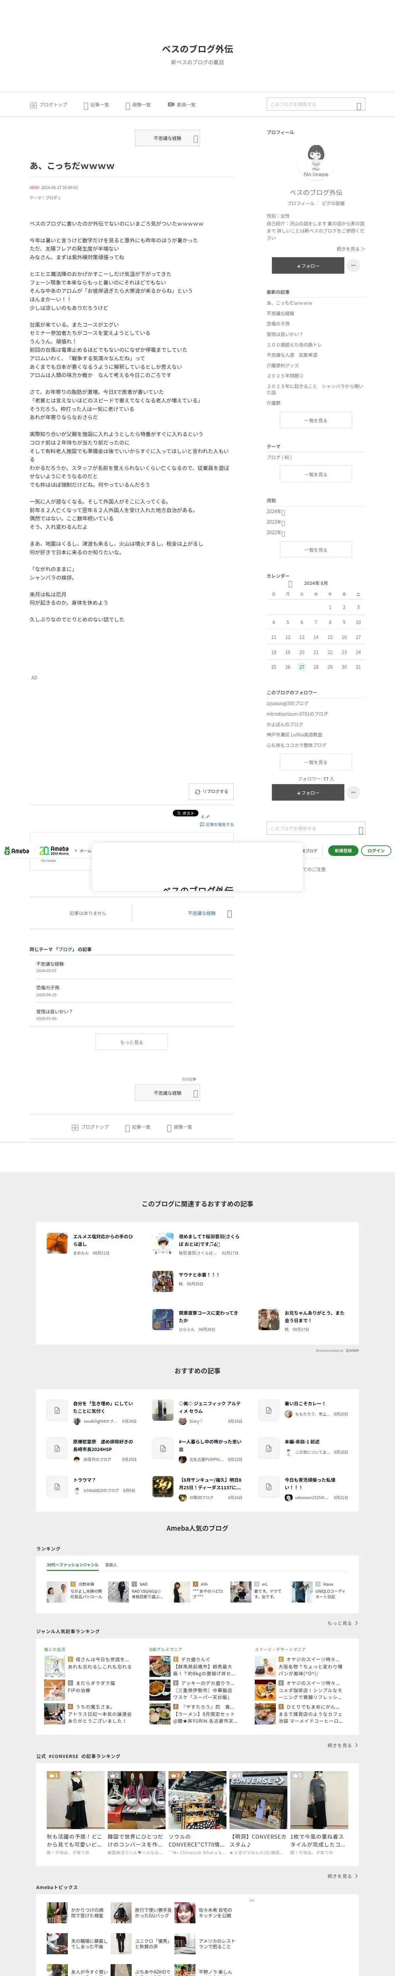
Task: Open rank 2 NAO fashion blog thumbnail
Action: 118,1592
